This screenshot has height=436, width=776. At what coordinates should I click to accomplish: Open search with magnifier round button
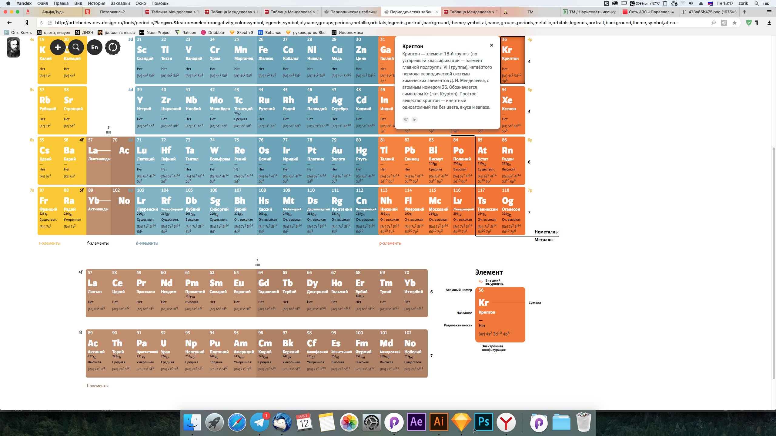click(76, 47)
